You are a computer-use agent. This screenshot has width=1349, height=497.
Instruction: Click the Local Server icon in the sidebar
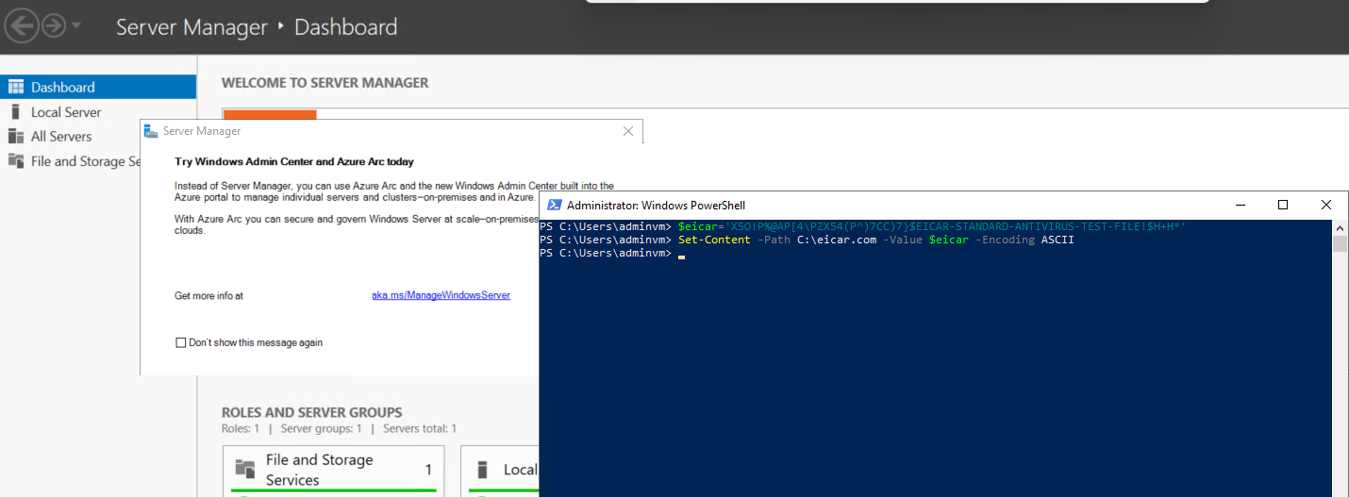point(15,111)
